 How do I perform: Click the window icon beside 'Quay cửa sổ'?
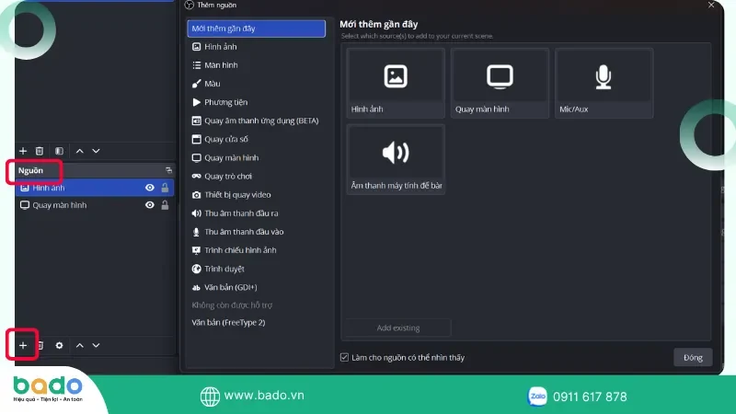click(196, 140)
